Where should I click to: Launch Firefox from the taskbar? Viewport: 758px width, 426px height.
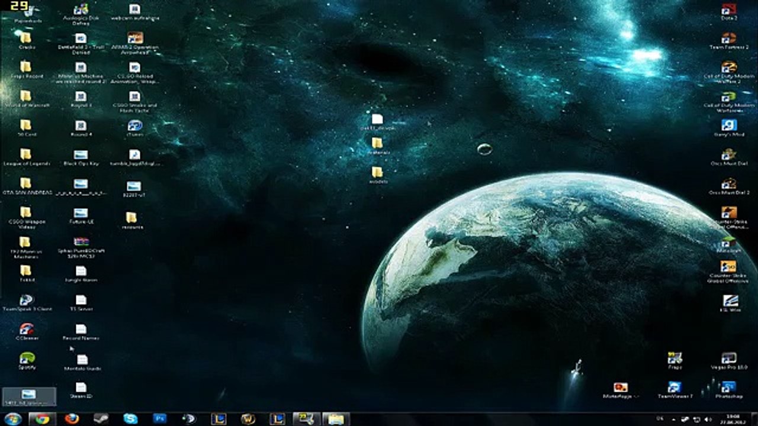coord(72,419)
